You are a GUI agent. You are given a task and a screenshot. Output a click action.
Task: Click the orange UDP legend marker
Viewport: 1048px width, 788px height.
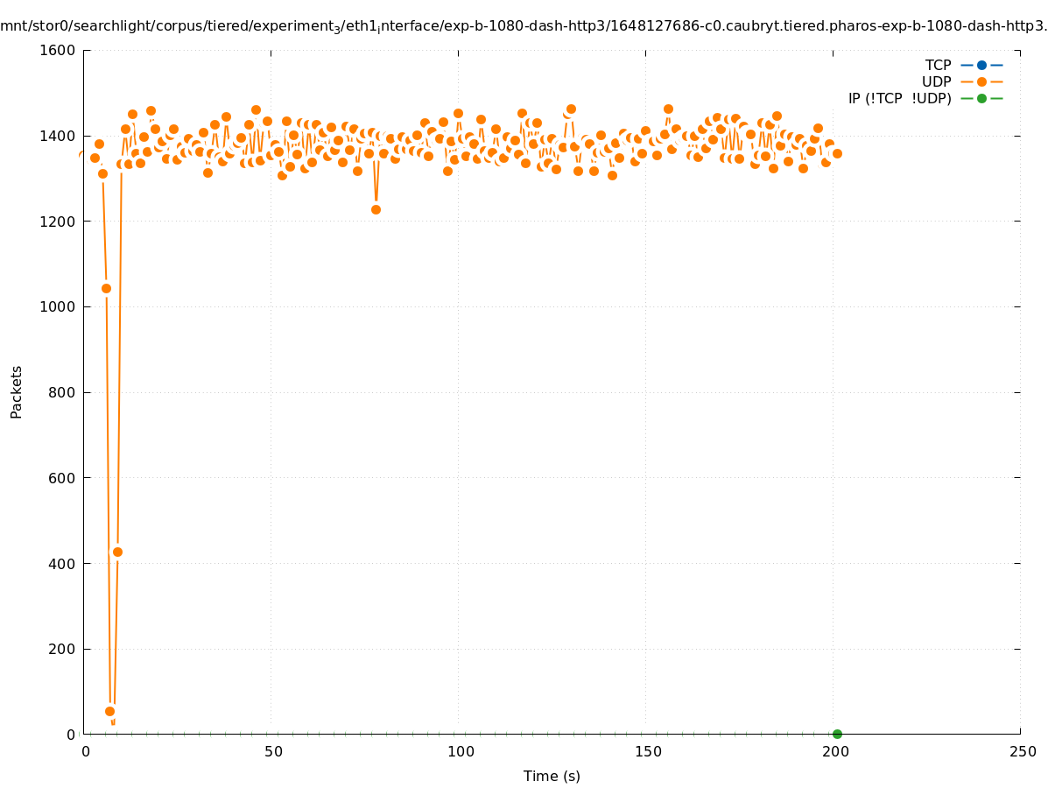click(x=981, y=81)
